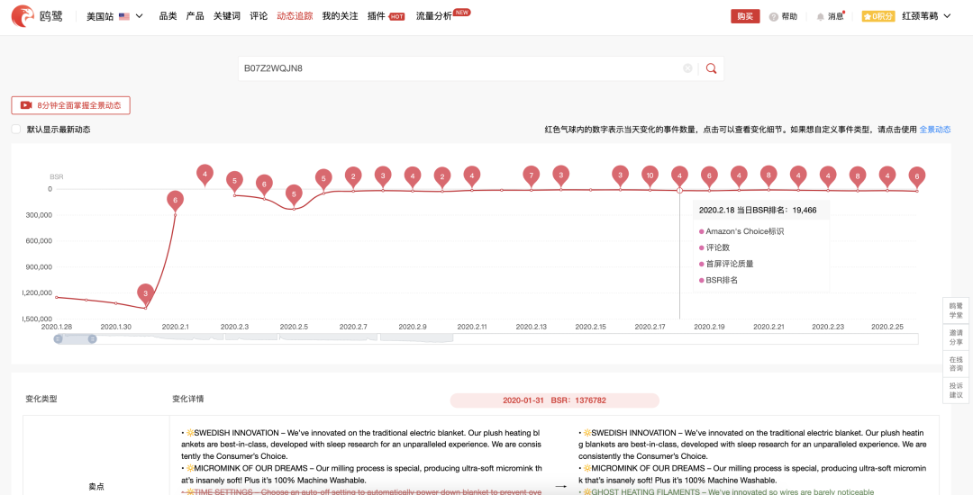Click the 变化类型 column header
The height and width of the screenshot is (495, 973).
41,399
